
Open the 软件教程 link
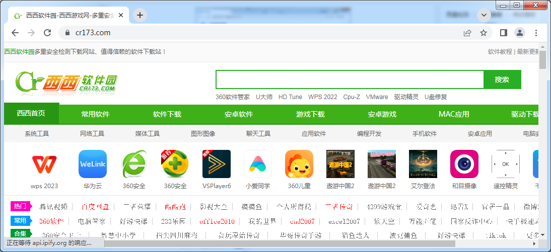point(500,52)
